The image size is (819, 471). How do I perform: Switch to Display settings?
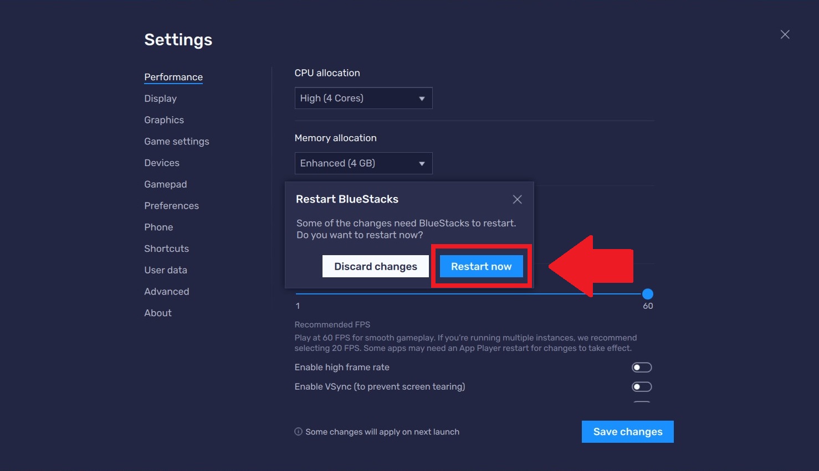pyautogui.click(x=160, y=98)
